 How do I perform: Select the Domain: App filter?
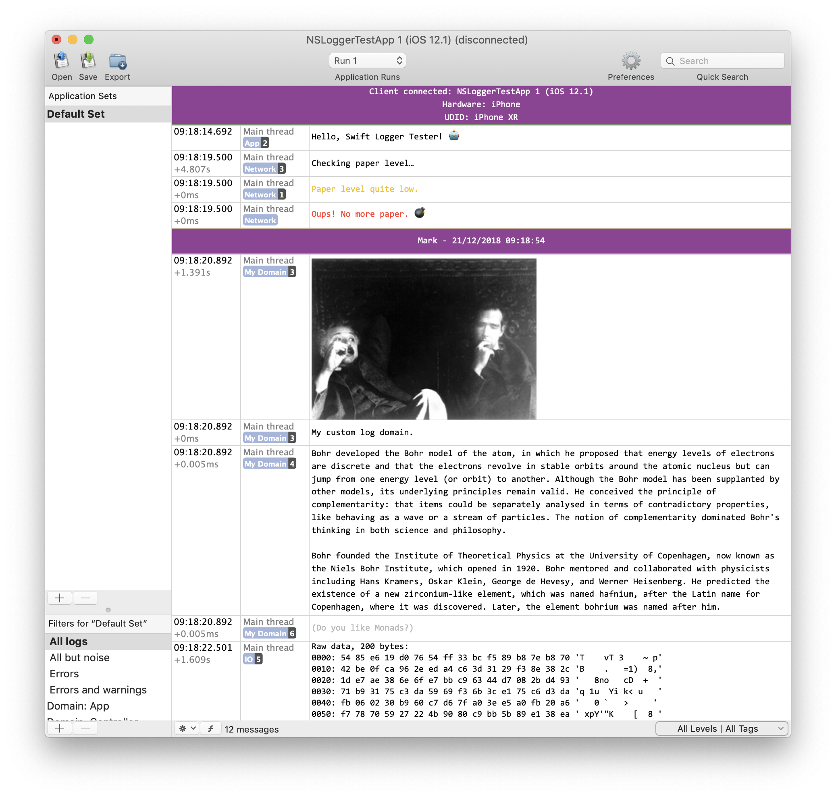pyautogui.click(x=78, y=706)
